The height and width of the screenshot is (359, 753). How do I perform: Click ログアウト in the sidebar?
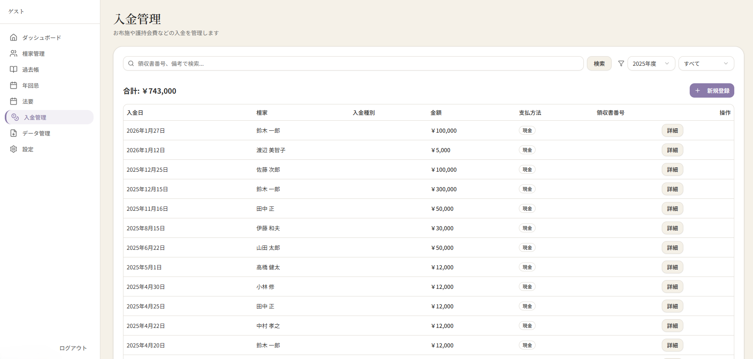73,348
